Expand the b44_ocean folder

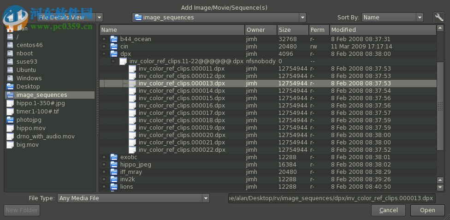point(104,39)
